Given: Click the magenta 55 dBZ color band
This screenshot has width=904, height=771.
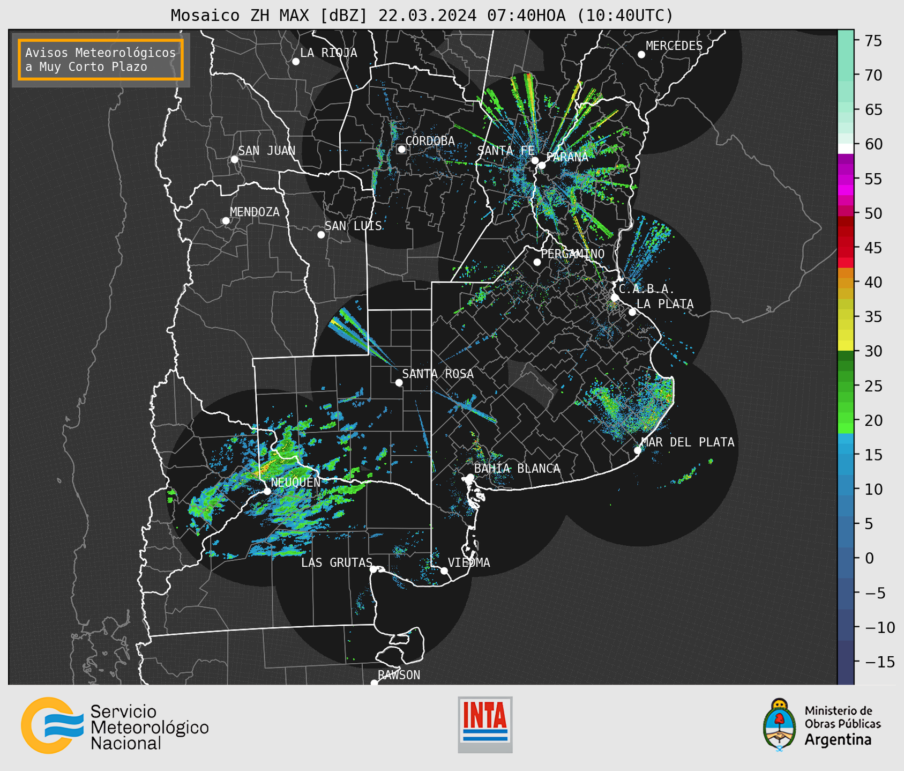Looking at the screenshot, I should click(846, 179).
